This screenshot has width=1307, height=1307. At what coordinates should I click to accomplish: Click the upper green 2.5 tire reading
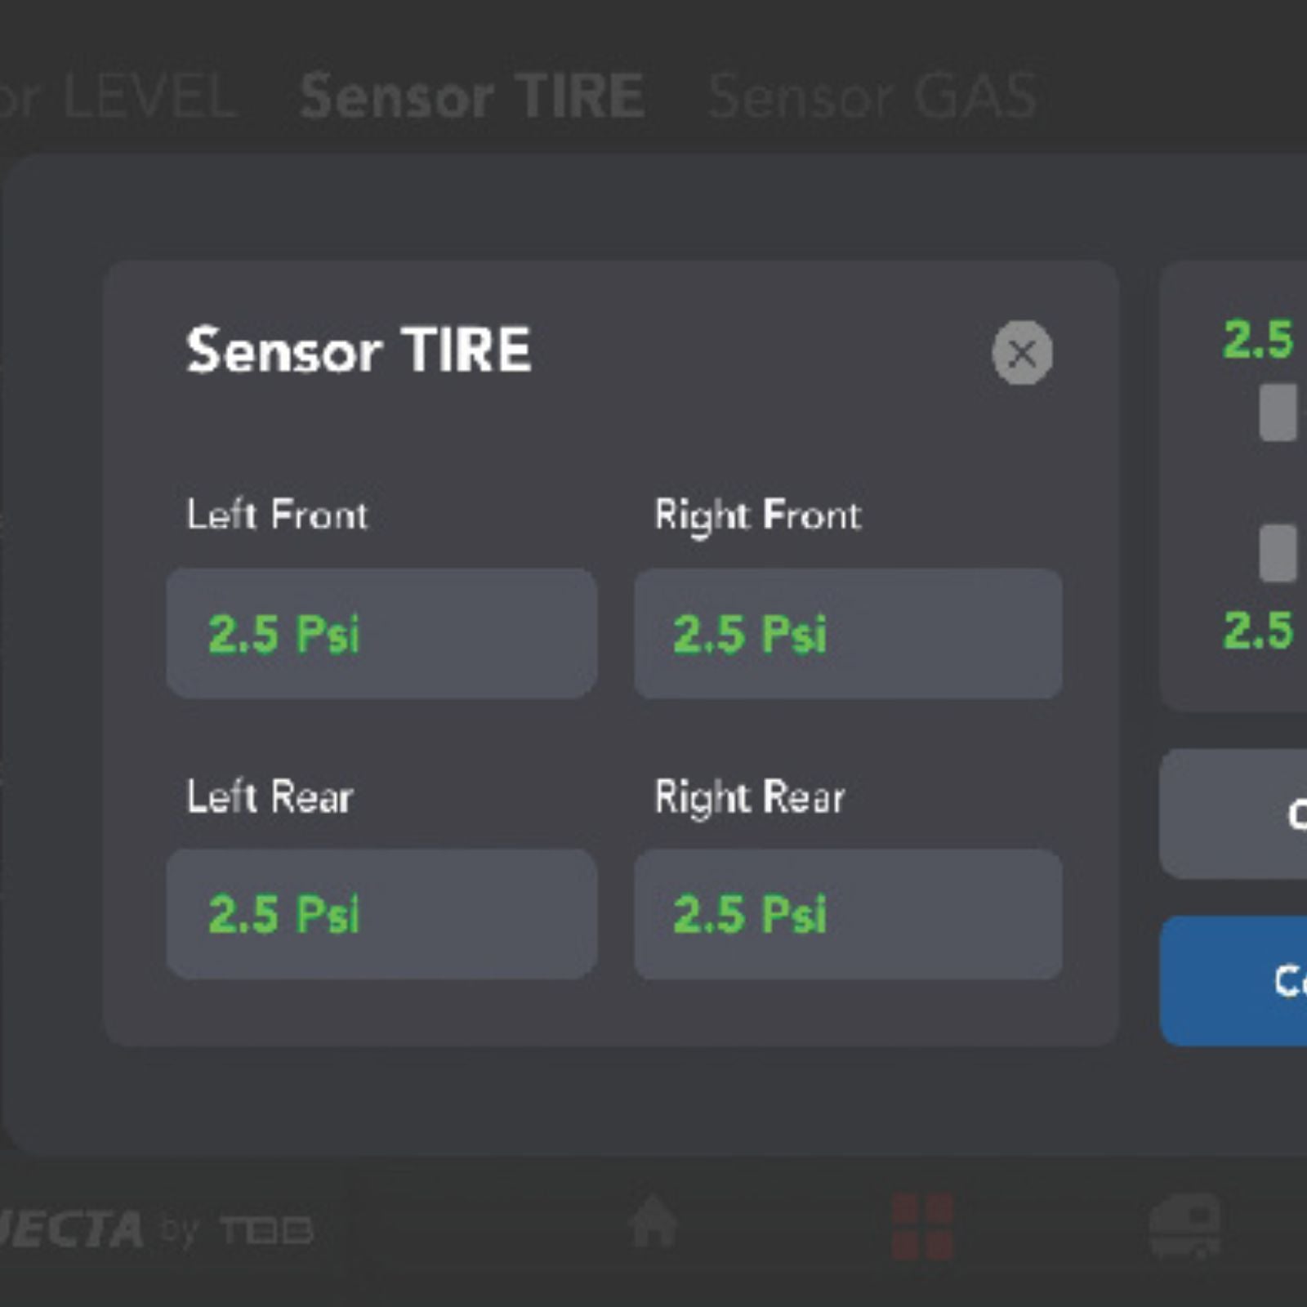pos(1258,339)
